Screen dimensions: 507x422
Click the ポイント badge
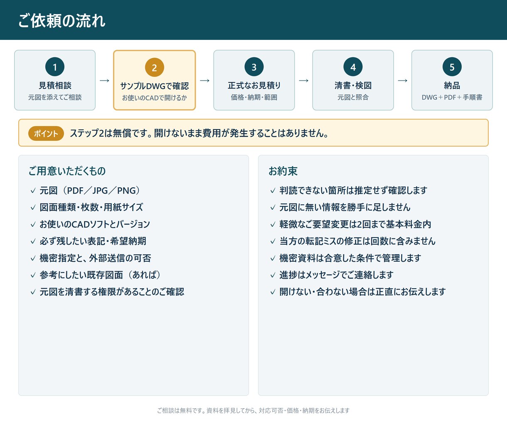pyautogui.click(x=46, y=133)
